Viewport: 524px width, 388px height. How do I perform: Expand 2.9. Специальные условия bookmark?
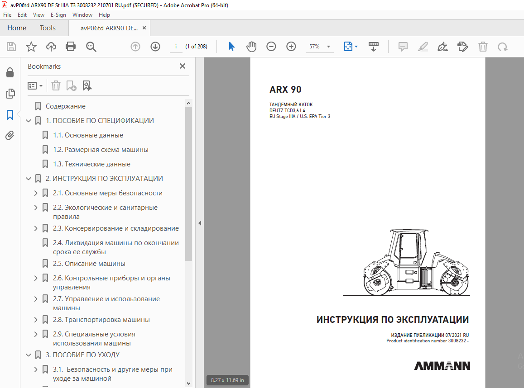coord(36,334)
